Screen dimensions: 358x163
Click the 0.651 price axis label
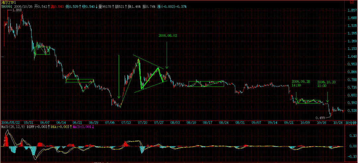coord(352,95)
